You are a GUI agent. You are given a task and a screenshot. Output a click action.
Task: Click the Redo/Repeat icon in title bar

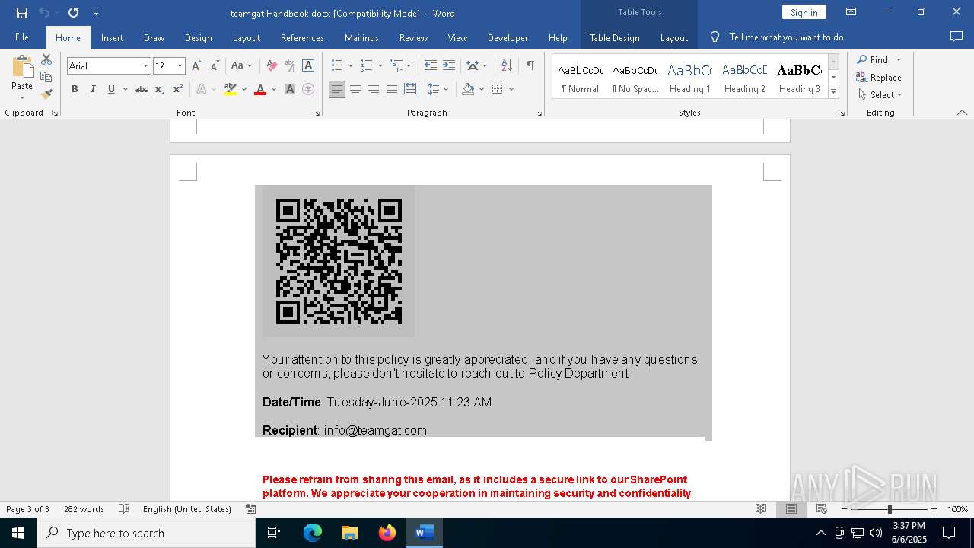pyautogui.click(x=73, y=13)
